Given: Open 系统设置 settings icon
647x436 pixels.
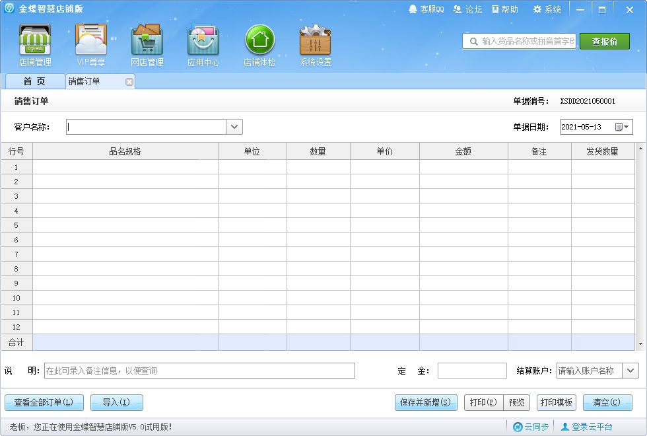Looking at the screenshot, I should tap(315, 44).
